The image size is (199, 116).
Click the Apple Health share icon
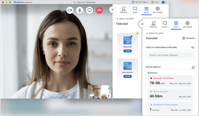193,67
